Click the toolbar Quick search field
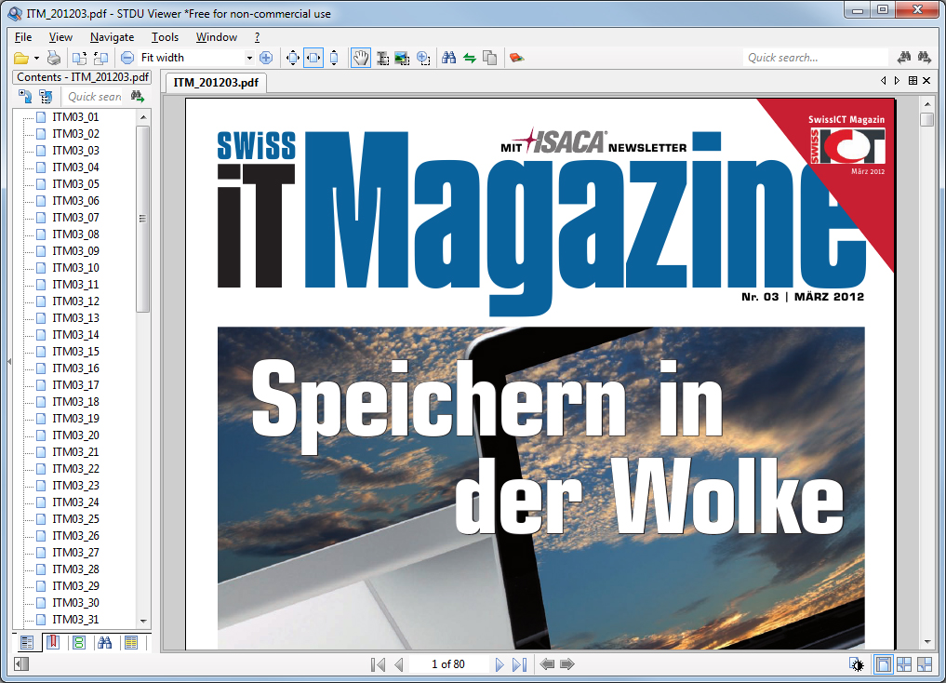Viewport: 946px width, 683px height. pyautogui.click(x=816, y=58)
